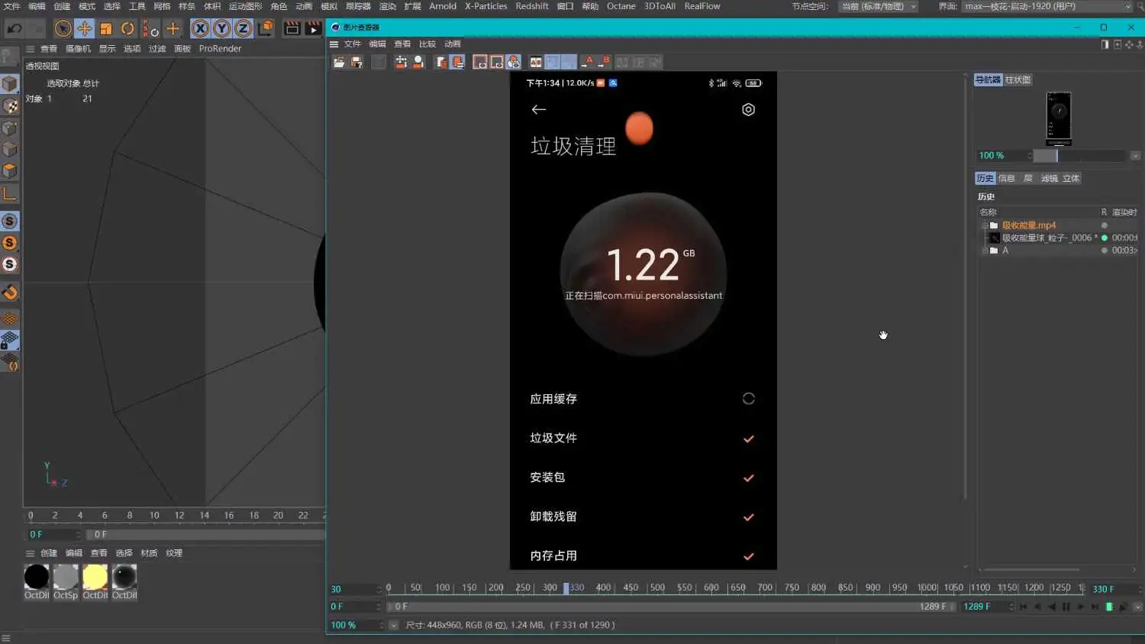
Task: Select the live selection tool
Action: click(63, 29)
